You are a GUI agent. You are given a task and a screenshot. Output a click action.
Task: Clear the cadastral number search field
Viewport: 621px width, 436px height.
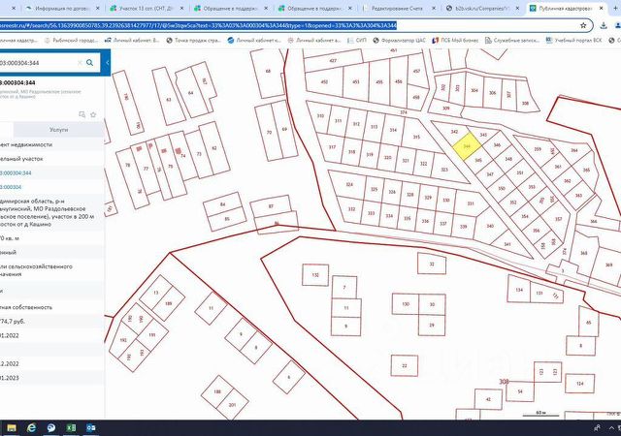click(80, 63)
